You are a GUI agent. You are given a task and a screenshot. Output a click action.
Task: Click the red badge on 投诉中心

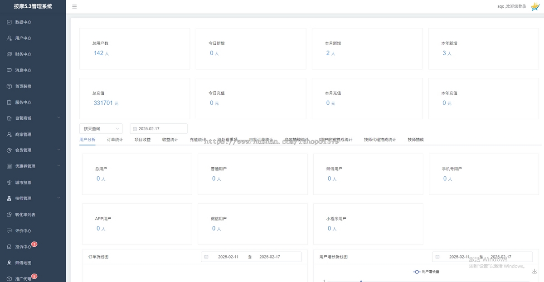tap(34, 244)
